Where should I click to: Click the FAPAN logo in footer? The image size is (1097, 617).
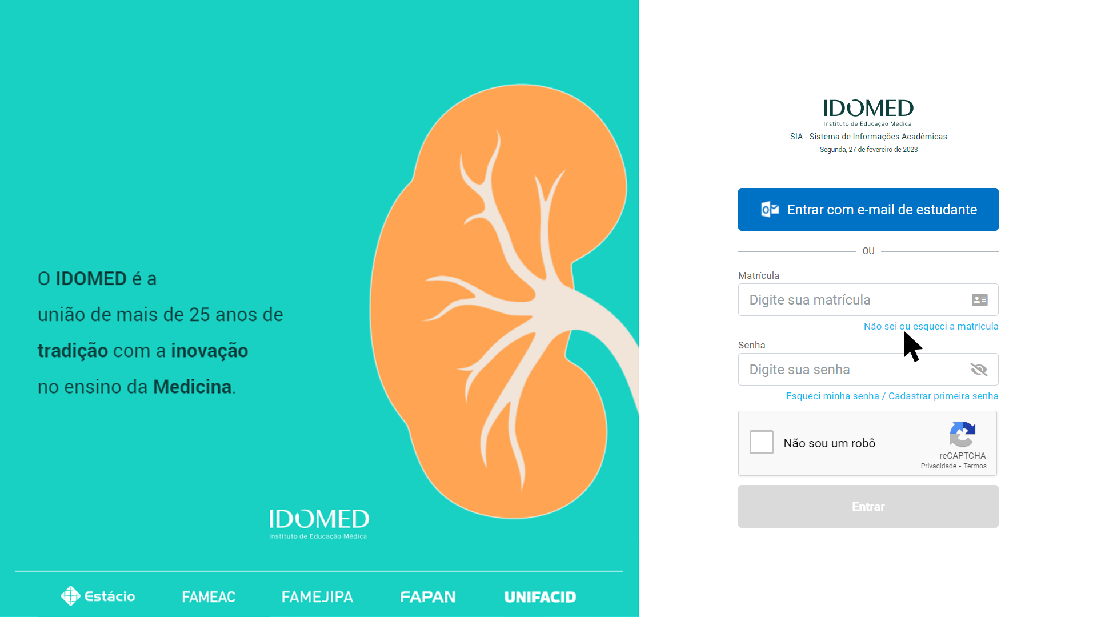tap(427, 597)
